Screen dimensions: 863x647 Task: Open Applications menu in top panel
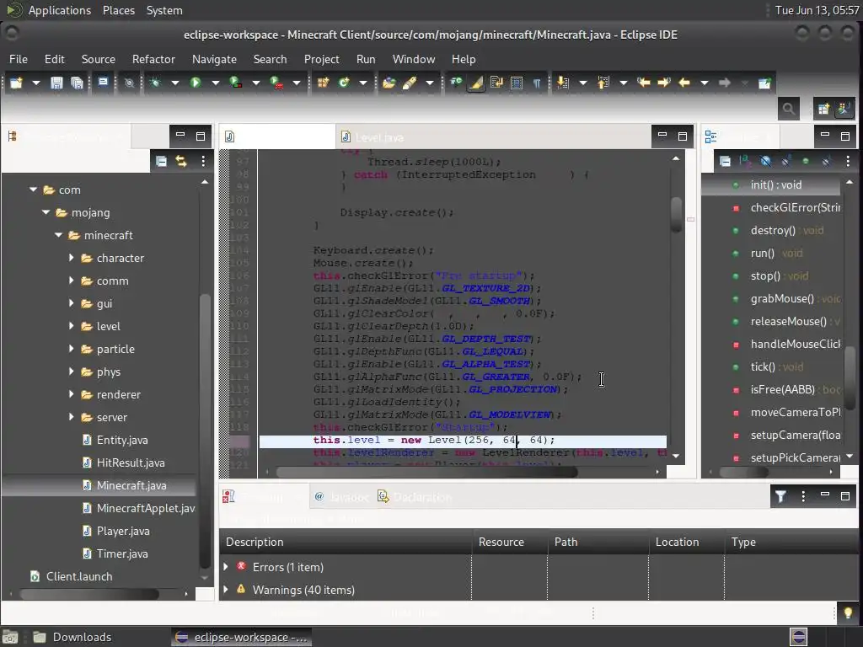pos(60,10)
